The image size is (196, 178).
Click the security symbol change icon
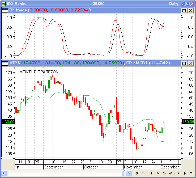pos(137,173)
